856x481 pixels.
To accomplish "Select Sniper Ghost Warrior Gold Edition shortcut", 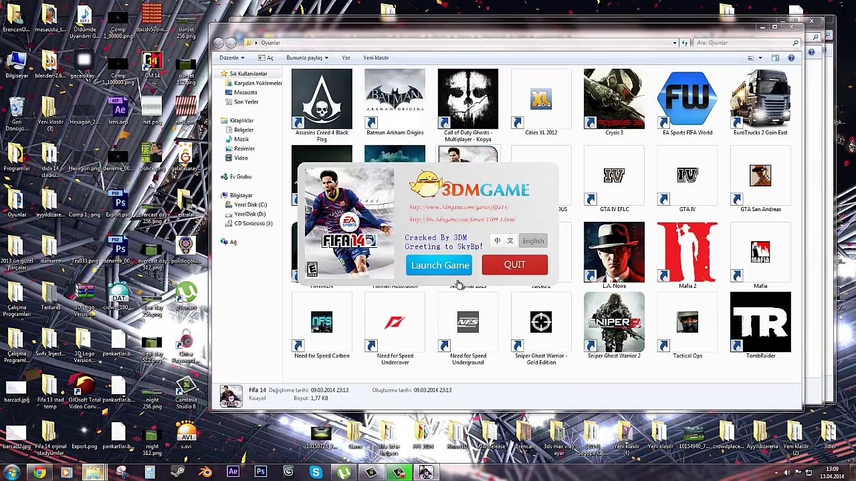I will (541, 329).
